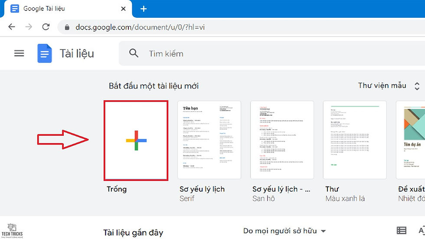
Task: Click the search magnifier icon
Action: pos(134,53)
